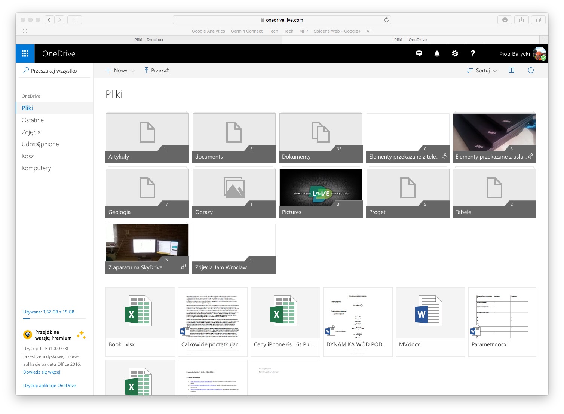Open Komputery in the sidebar
This screenshot has width=564, height=414.
[55, 168]
